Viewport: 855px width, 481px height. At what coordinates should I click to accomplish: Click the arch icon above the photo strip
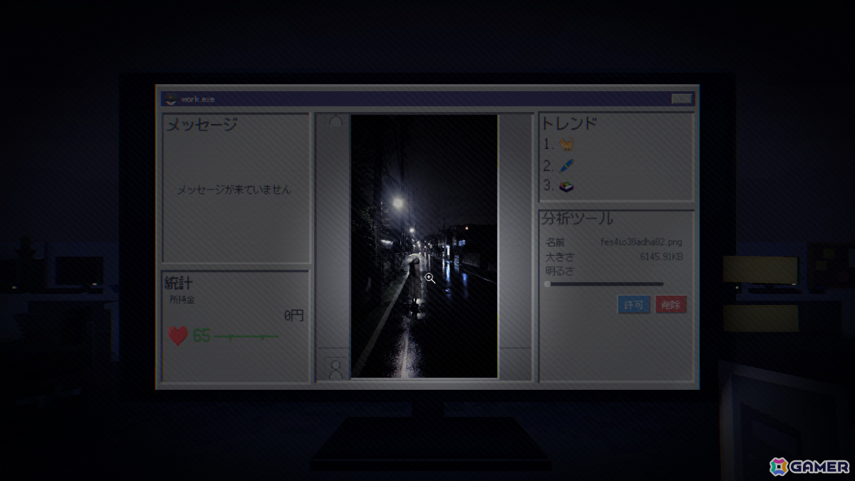pyautogui.click(x=336, y=120)
